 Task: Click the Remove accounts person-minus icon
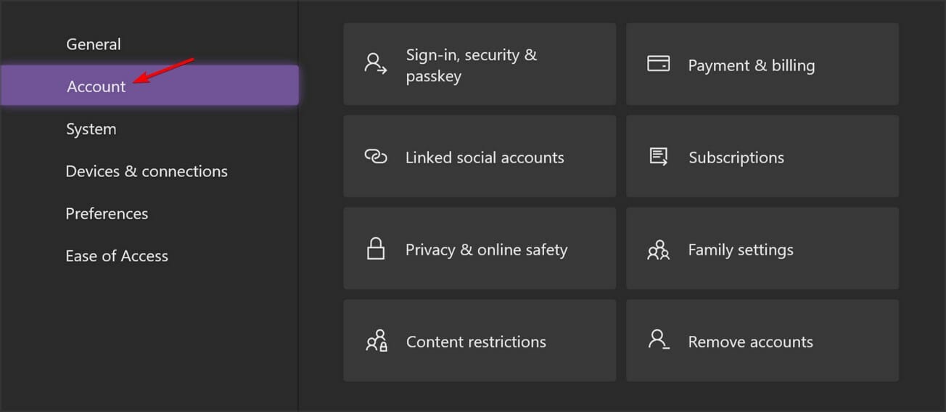click(x=659, y=340)
